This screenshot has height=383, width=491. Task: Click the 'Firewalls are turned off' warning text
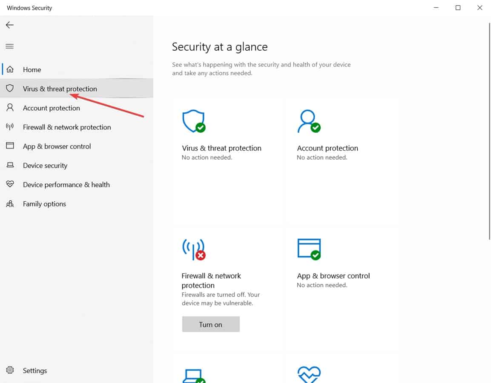[x=221, y=299]
